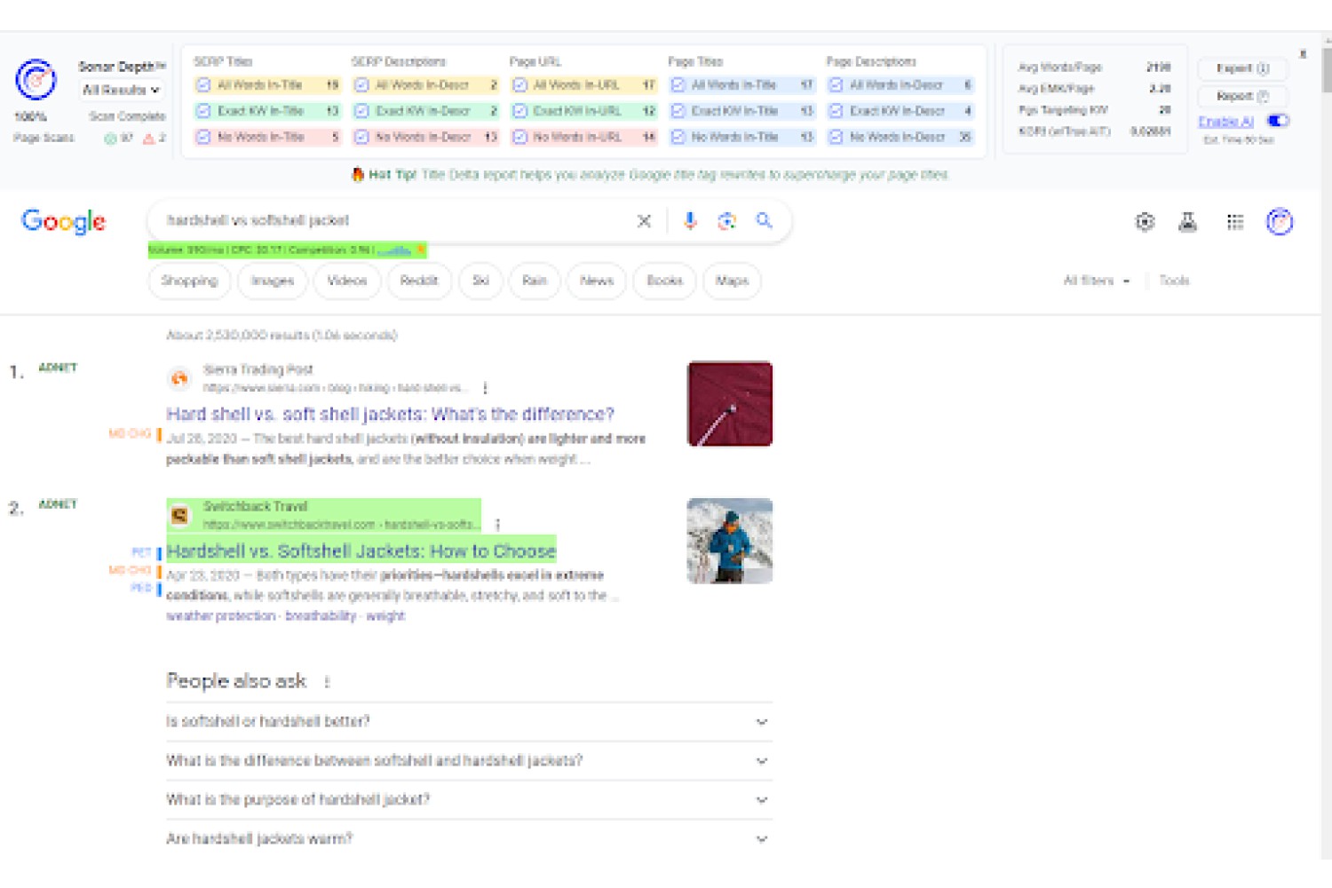
Task: Click the Switchback Travel favicon
Action: (x=179, y=515)
